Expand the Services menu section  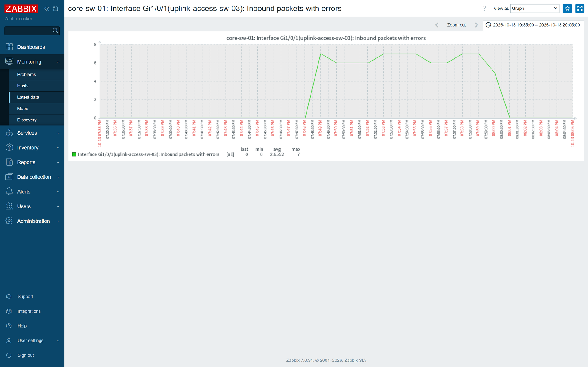[x=32, y=133]
